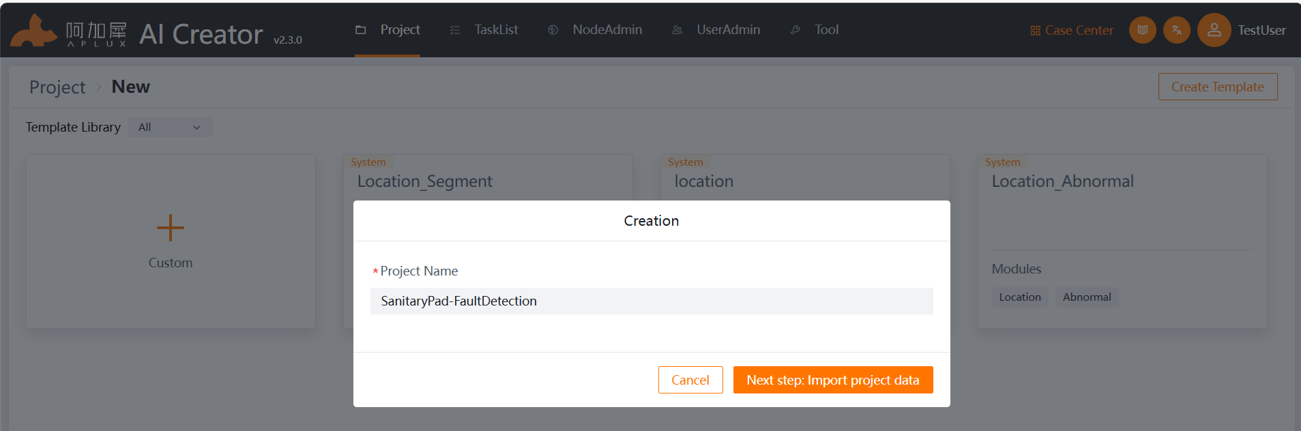Click the Template Library label
The width and height of the screenshot is (1301, 431).
point(73,128)
